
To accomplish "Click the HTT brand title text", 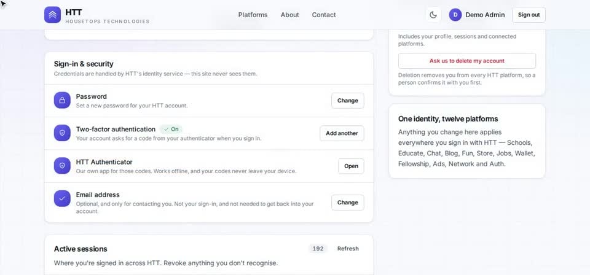I will pos(73,12).
